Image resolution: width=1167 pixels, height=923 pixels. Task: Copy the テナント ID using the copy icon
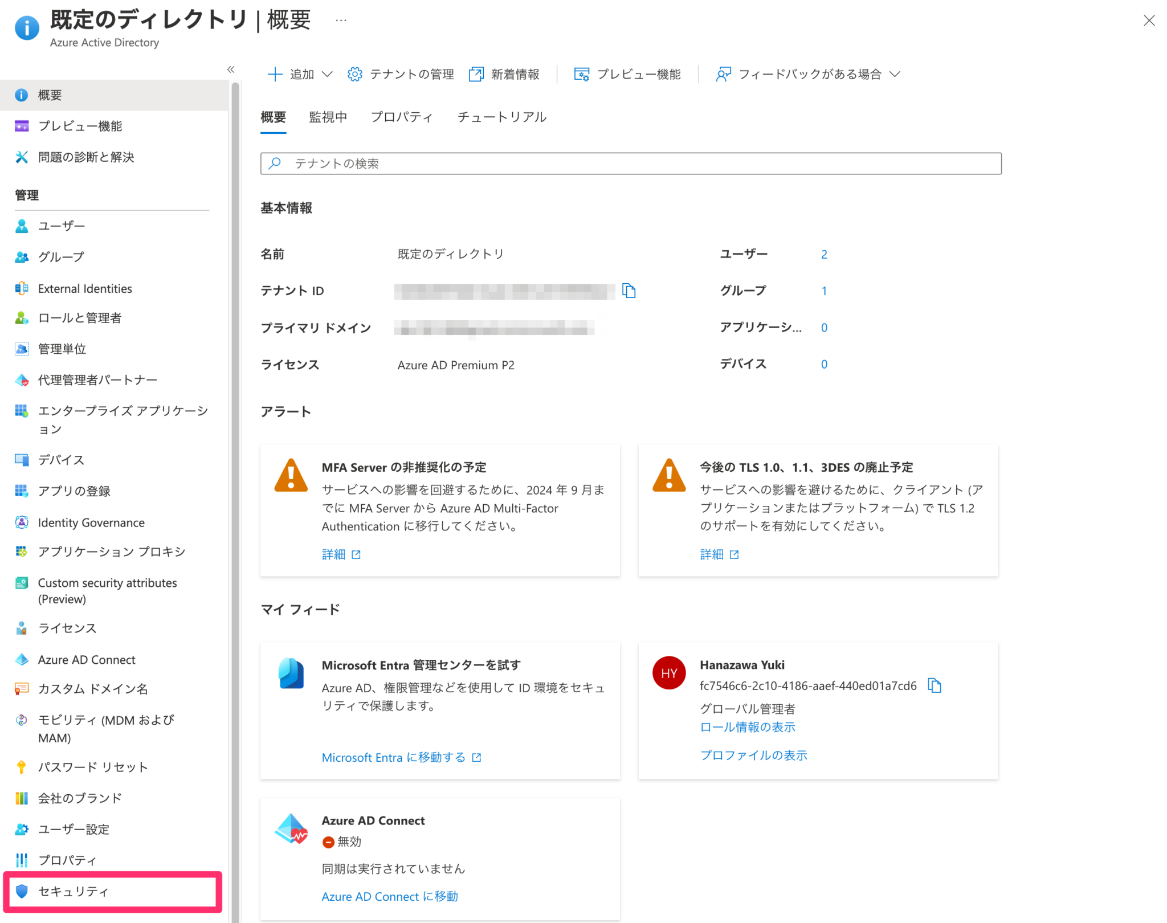tap(630, 291)
